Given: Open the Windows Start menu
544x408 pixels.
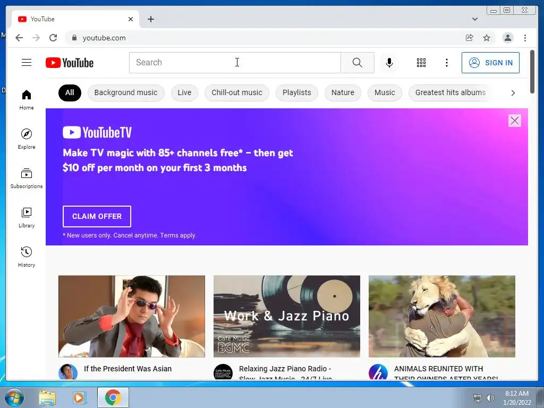Looking at the screenshot, I should [14, 397].
